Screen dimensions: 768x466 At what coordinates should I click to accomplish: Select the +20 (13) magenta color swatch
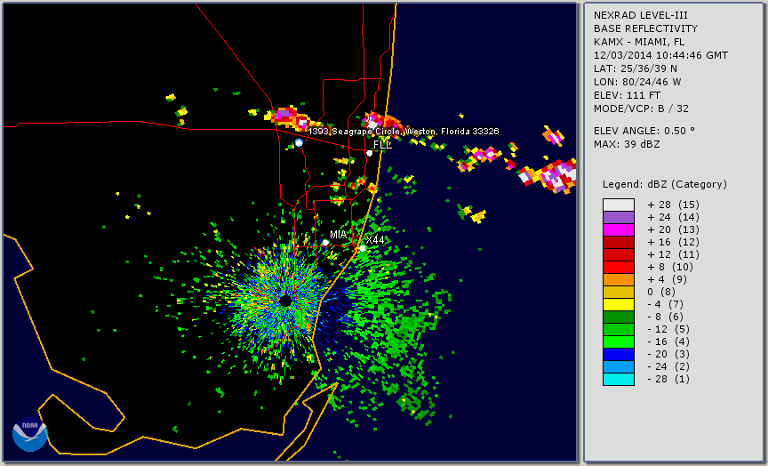619,229
